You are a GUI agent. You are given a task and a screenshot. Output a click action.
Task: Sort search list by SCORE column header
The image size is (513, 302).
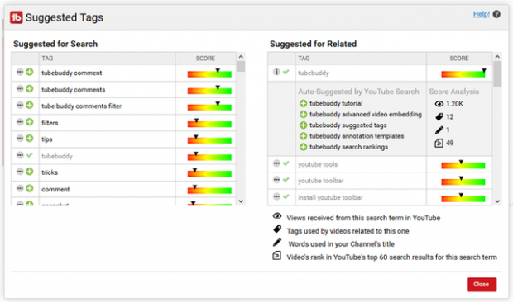pyautogui.click(x=205, y=59)
